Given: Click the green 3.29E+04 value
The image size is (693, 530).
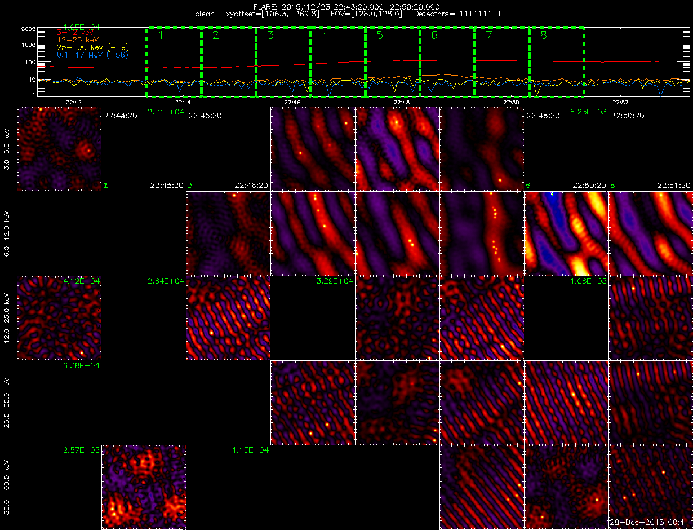Looking at the screenshot, I should tap(335, 281).
